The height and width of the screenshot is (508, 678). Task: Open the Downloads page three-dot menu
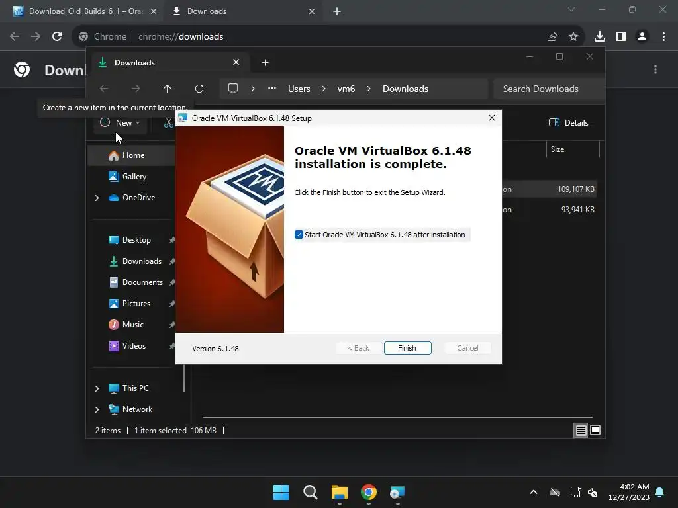click(655, 69)
